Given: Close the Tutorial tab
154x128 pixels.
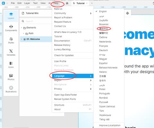Looking at the screenshot, I should (87, 3).
